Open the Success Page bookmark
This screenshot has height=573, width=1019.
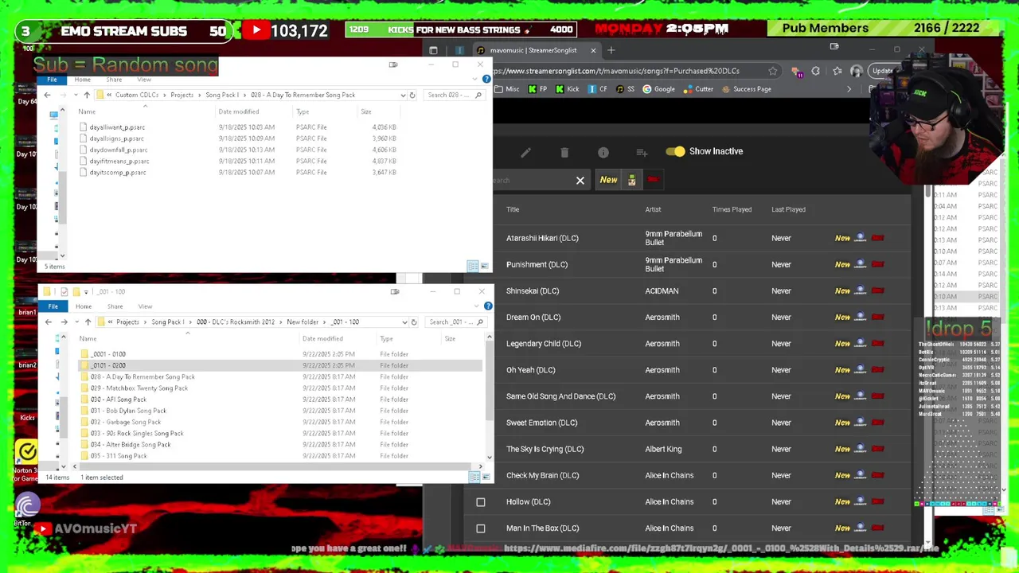pos(747,89)
